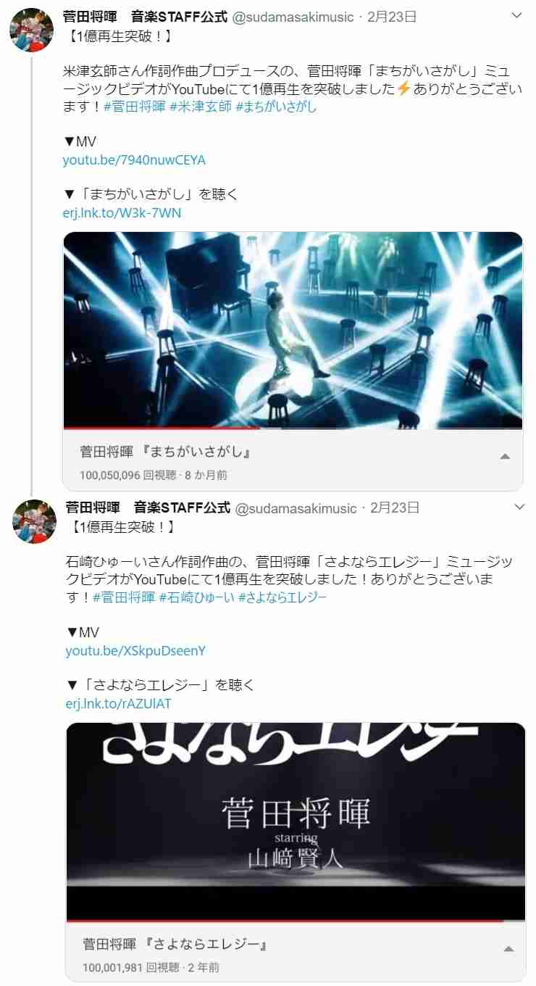Click first #菅田将暉 hashtag in top tweet

click(135, 107)
